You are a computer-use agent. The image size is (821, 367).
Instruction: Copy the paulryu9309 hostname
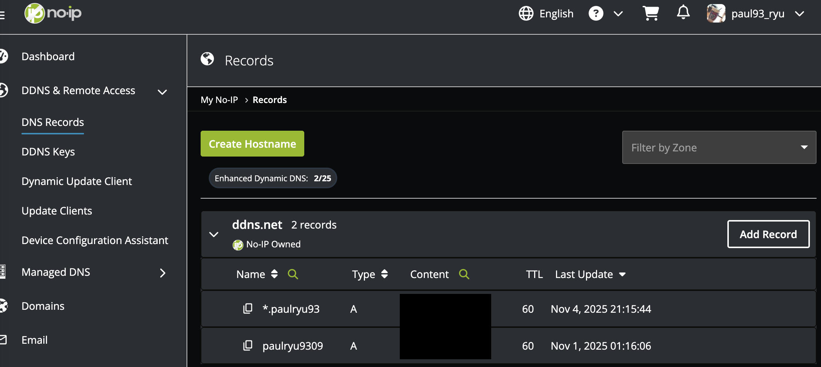coord(248,346)
